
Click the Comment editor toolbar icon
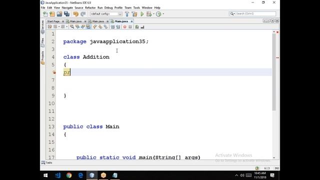pyautogui.click(x=137, y=26)
